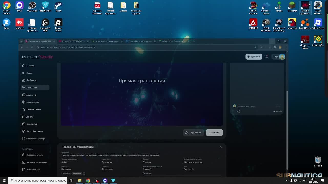328x184 pixels.
Task: Open the browser menu with three dots
Action: [x=285, y=47]
